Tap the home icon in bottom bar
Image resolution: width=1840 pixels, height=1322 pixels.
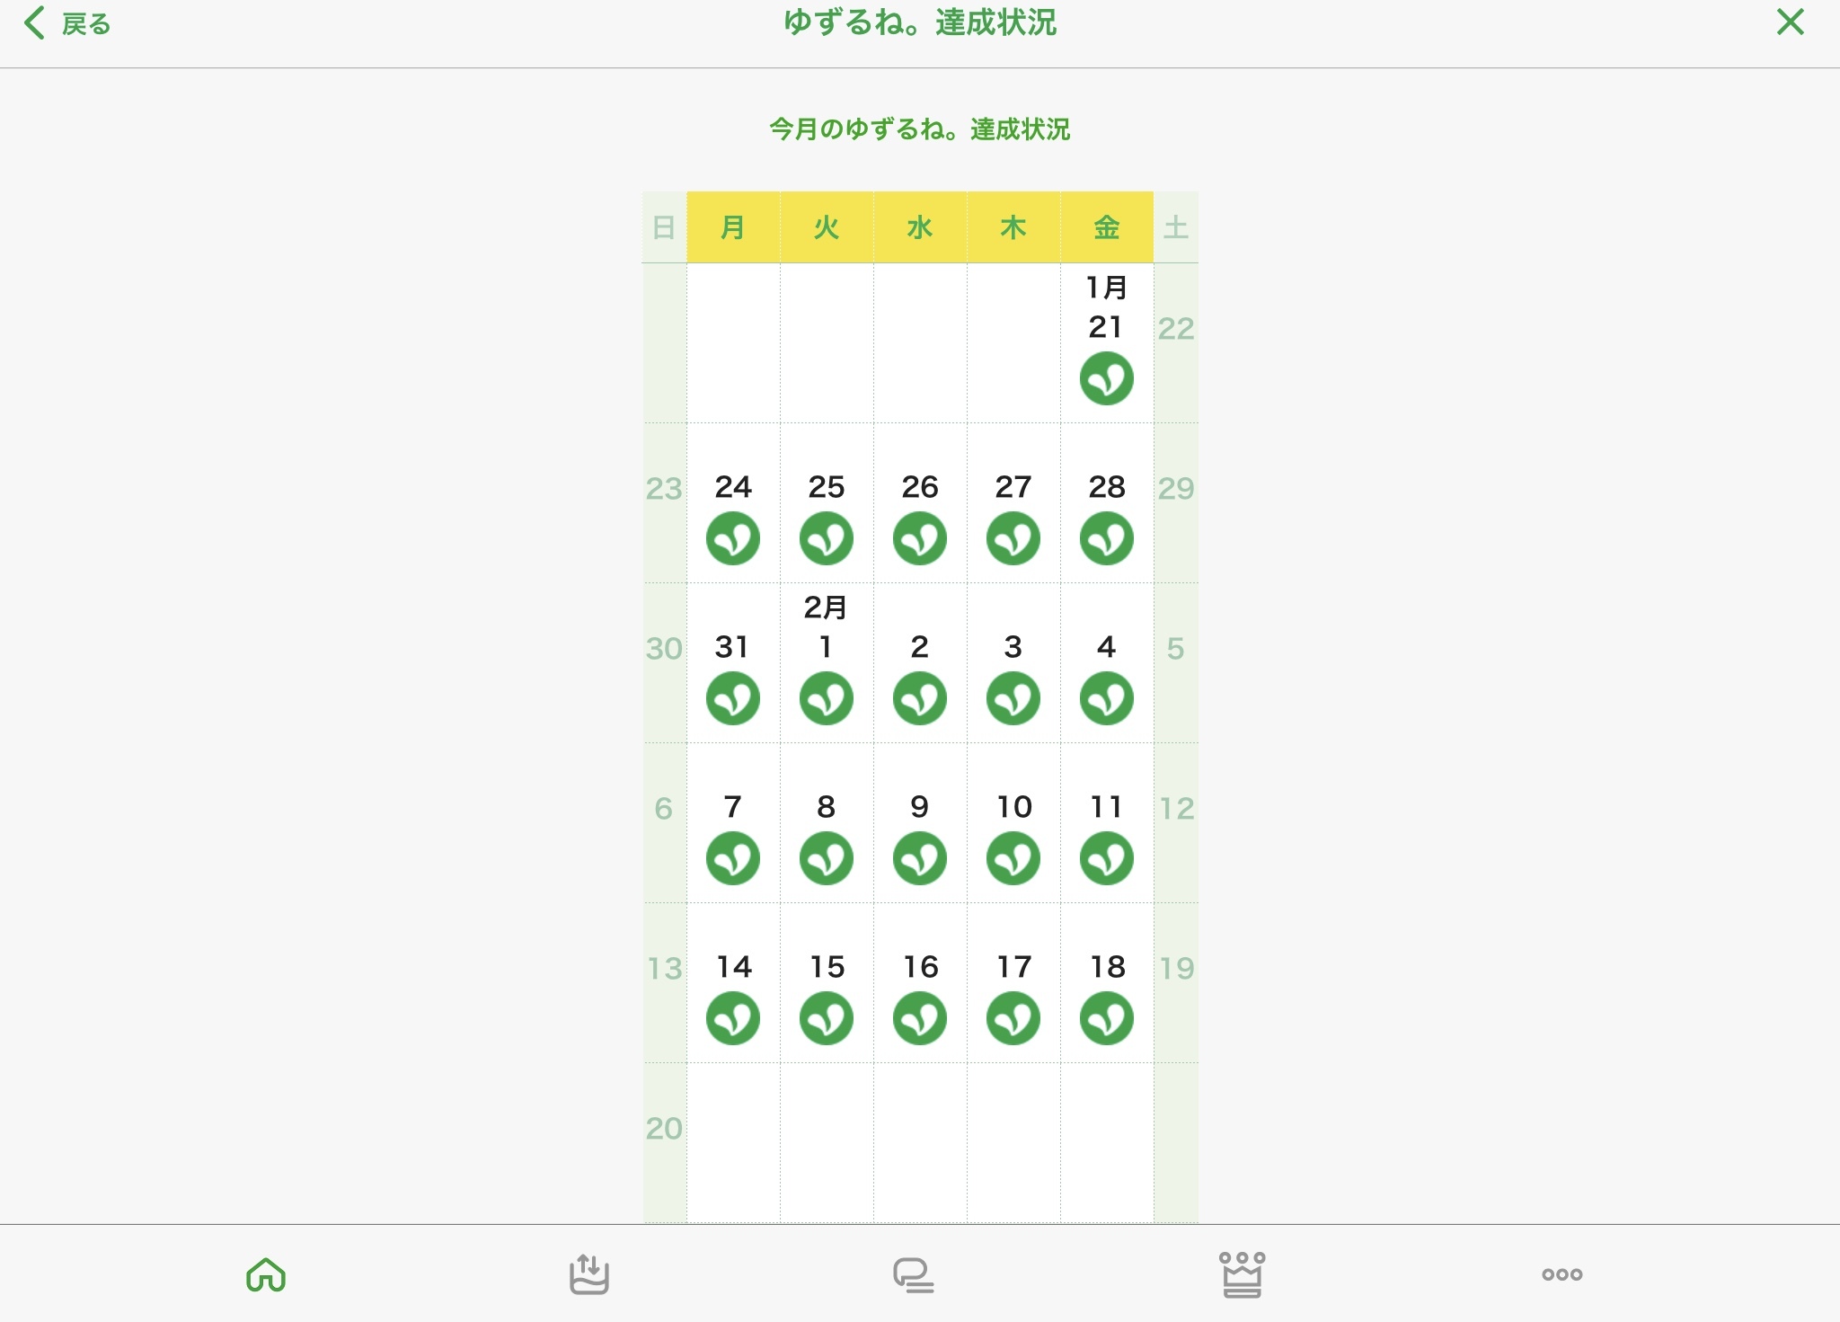tap(266, 1274)
